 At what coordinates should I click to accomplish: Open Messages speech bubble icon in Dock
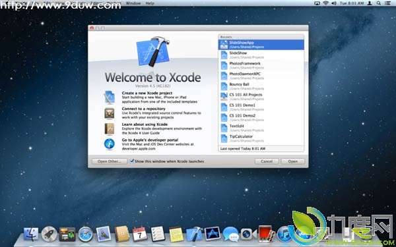(x=230, y=234)
